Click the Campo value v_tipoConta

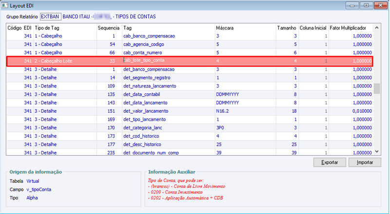39,190
